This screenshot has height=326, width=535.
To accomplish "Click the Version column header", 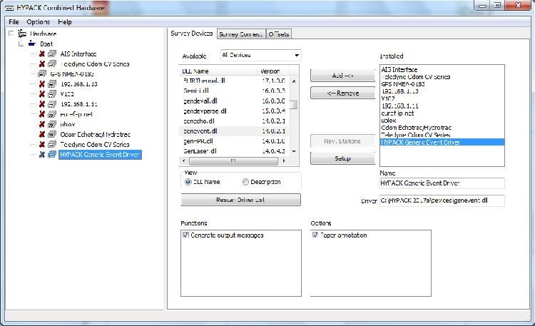I will pos(273,71).
